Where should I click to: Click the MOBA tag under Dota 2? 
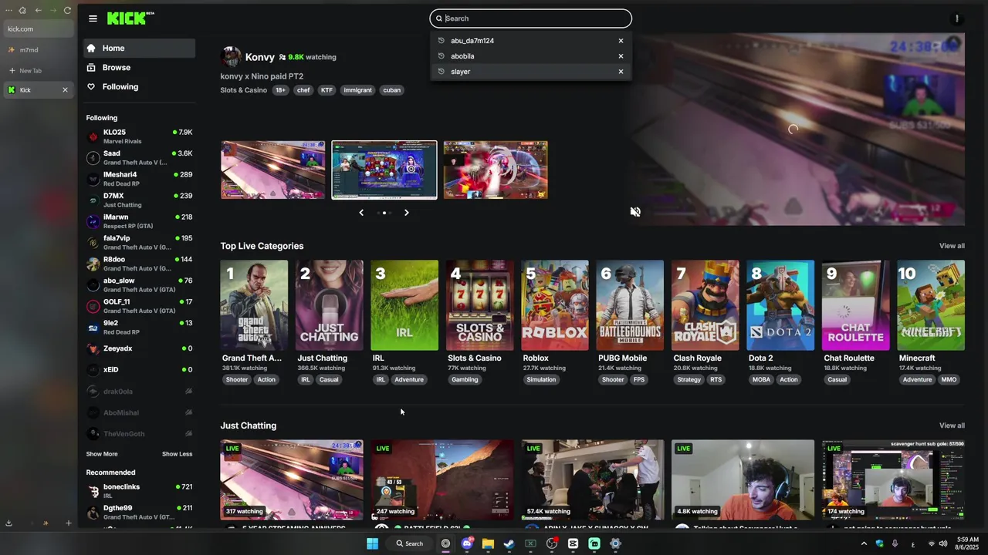(x=761, y=379)
